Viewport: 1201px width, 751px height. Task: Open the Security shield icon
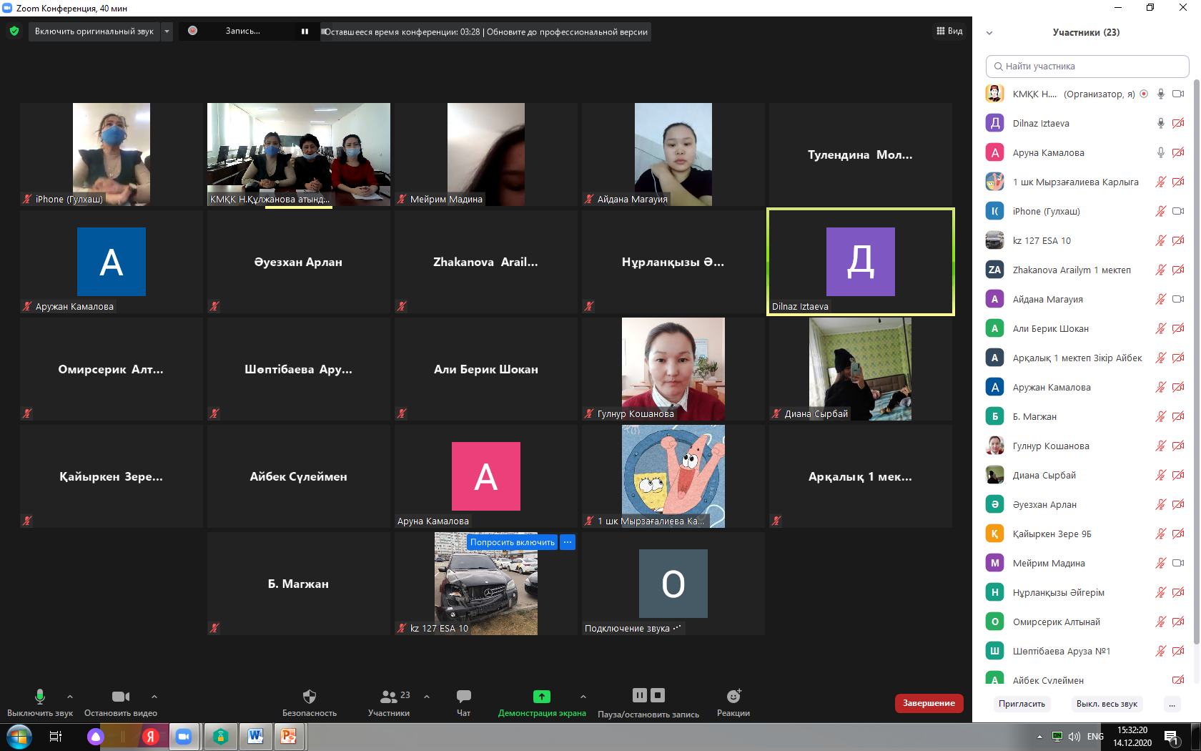click(309, 697)
